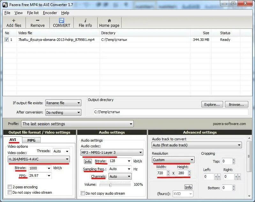This screenshot has height=202, width=255.
Task: Click the Status column header
Action: tap(225, 33)
